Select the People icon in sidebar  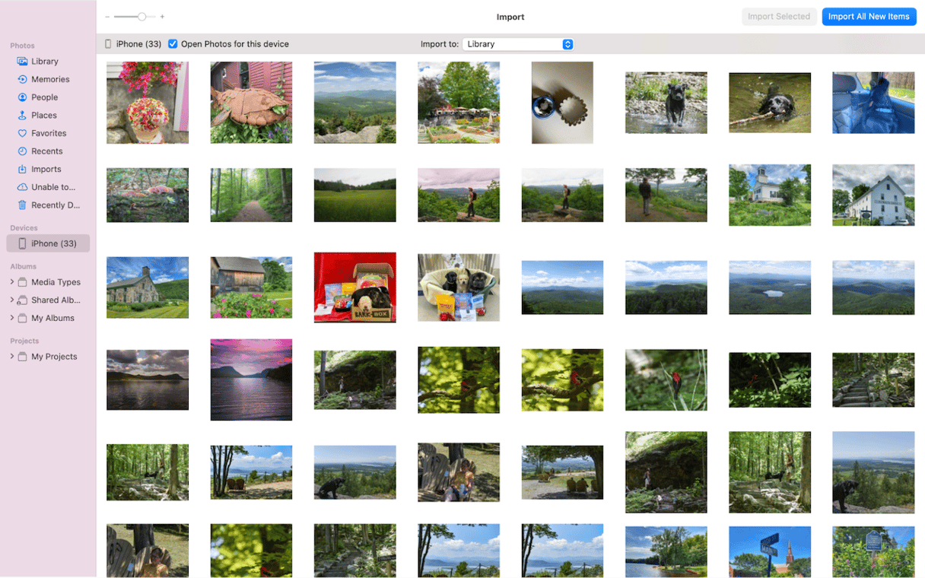23,97
